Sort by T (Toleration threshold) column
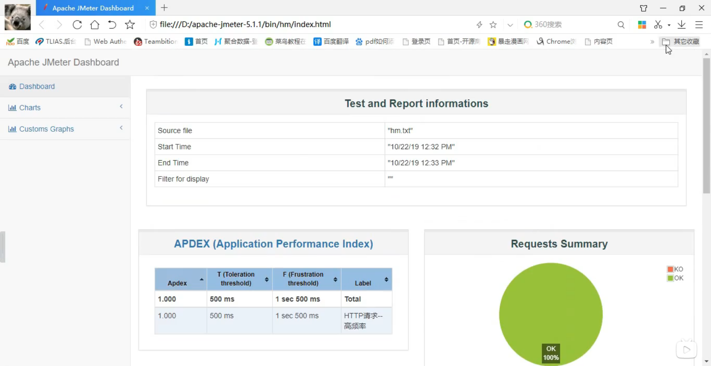This screenshot has width=711, height=366. pyautogui.click(x=240, y=279)
